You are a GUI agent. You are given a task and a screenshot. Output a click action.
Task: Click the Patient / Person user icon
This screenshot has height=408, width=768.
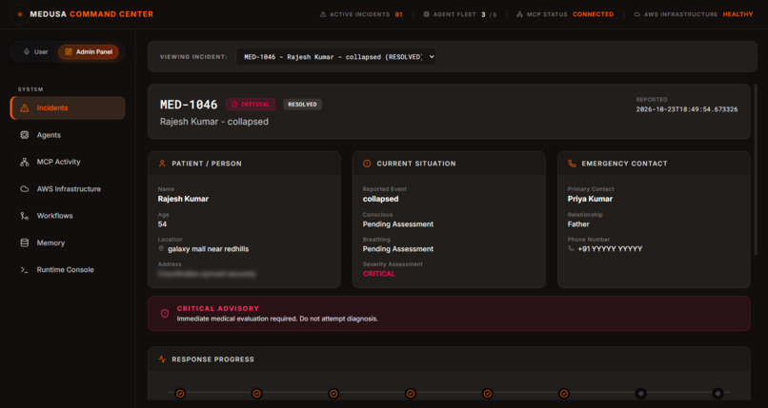[x=162, y=164]
